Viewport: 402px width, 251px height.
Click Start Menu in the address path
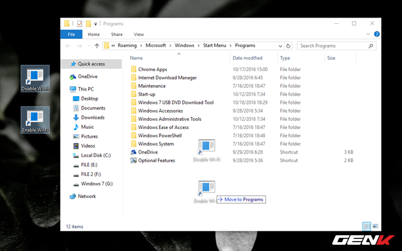(x=215, y=45)
